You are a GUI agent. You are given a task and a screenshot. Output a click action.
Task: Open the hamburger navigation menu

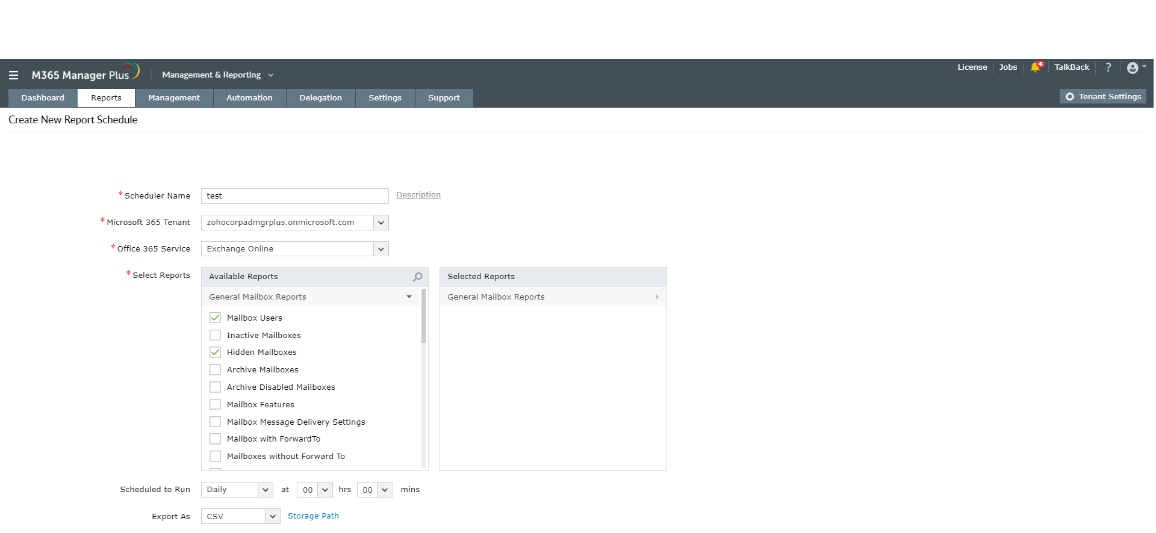click(13, 75)
